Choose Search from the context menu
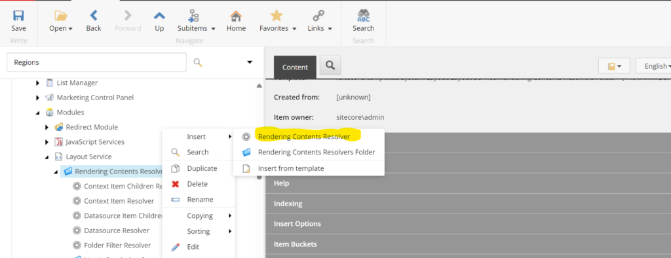Viewport: 671px width, 258px height. [199, 152]
